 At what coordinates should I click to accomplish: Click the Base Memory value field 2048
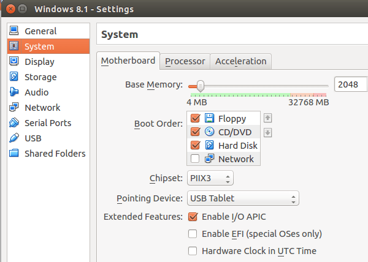pos(351,84)
